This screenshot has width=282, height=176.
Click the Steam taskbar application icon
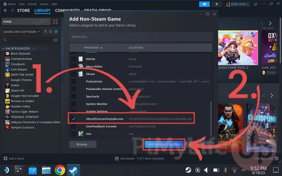(74, 170)
